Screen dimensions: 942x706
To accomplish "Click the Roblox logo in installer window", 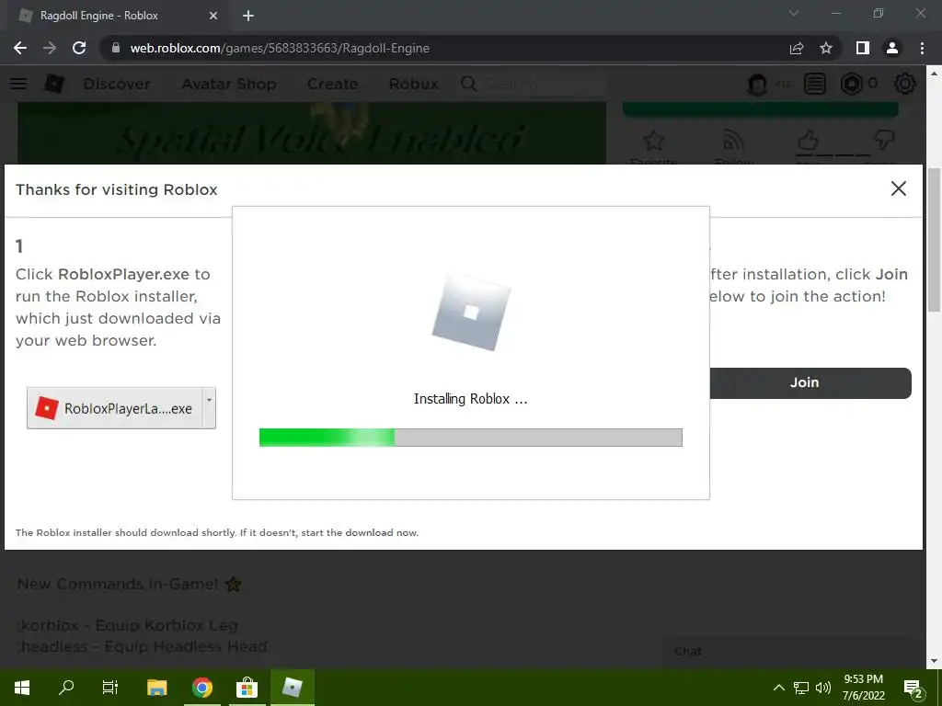I will click(x=471, y=313).
